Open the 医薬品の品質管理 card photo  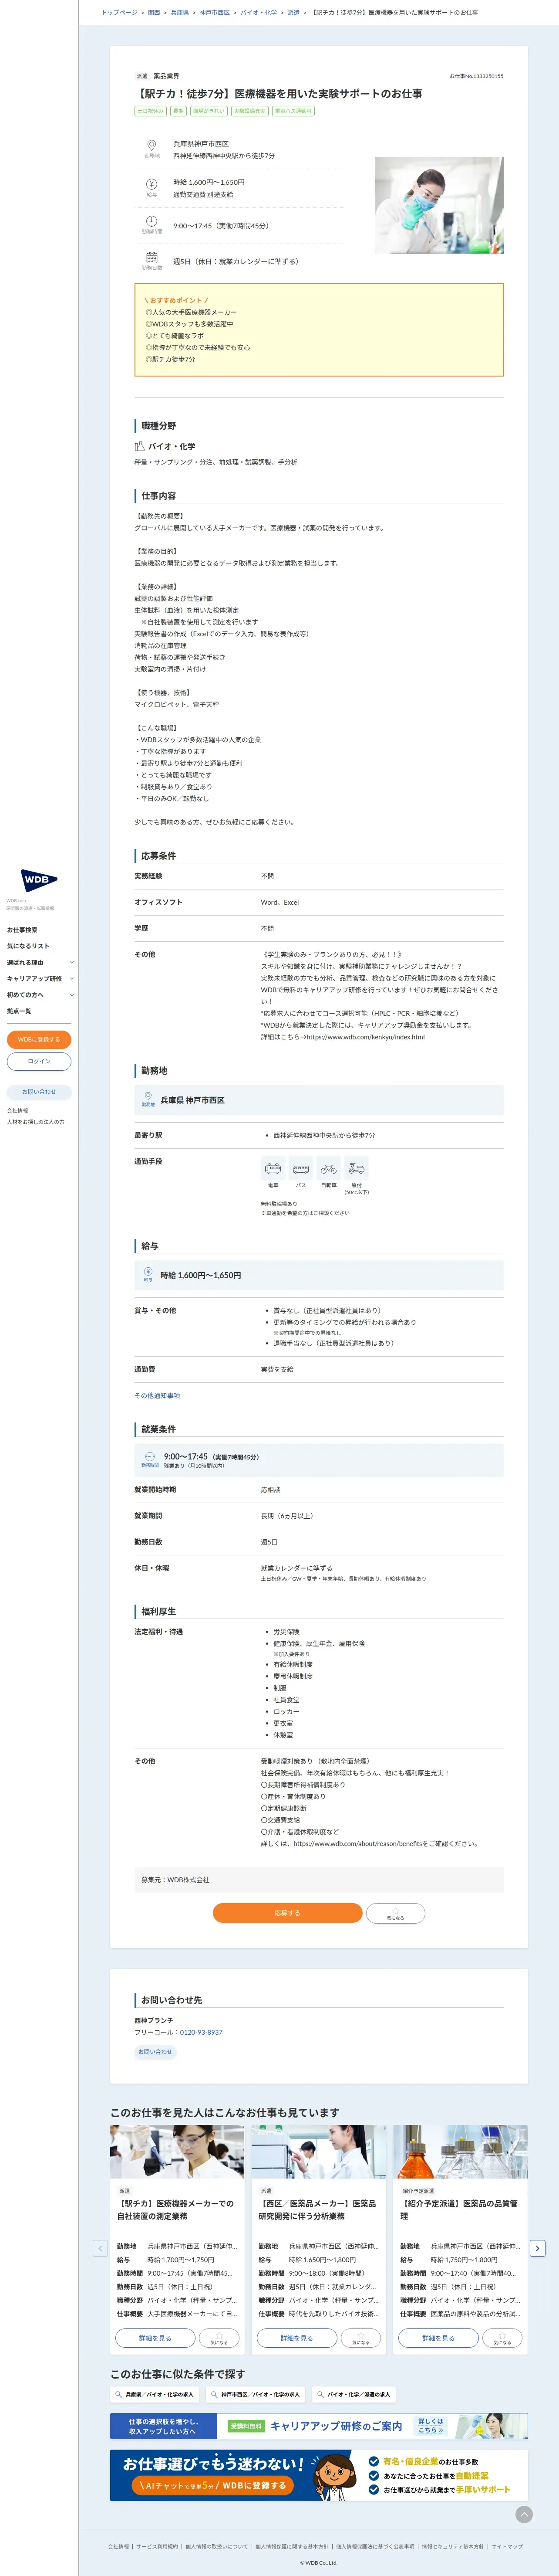(460, 2151)
